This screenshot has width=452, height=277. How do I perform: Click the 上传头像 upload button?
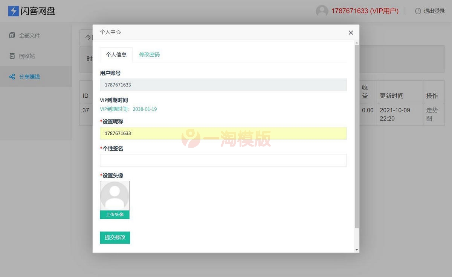click(x=115, y=215)
